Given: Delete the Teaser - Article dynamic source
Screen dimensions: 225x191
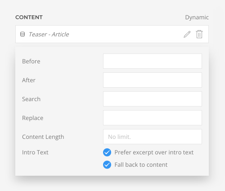Looking at the screenshot, I should [199, 34].
